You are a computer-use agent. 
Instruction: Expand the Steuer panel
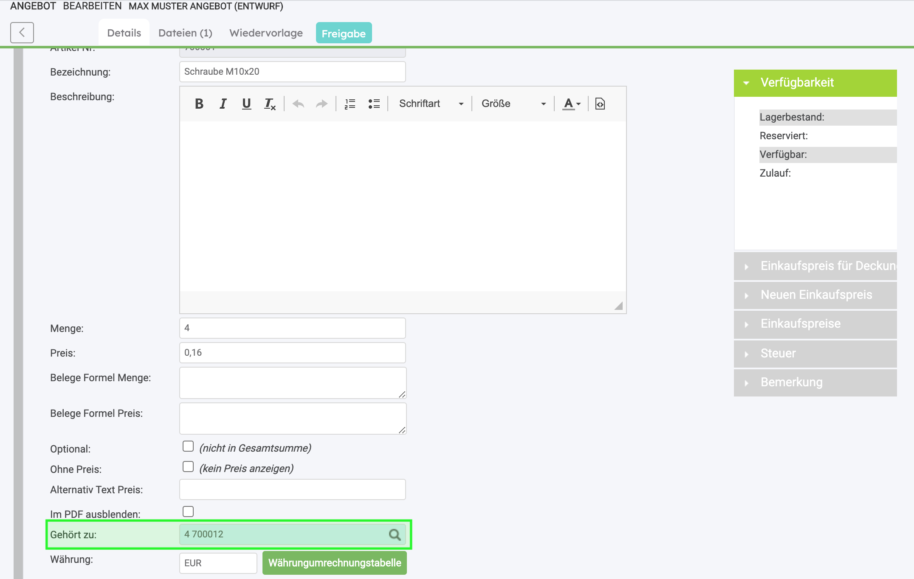click(x=815, y=353)
